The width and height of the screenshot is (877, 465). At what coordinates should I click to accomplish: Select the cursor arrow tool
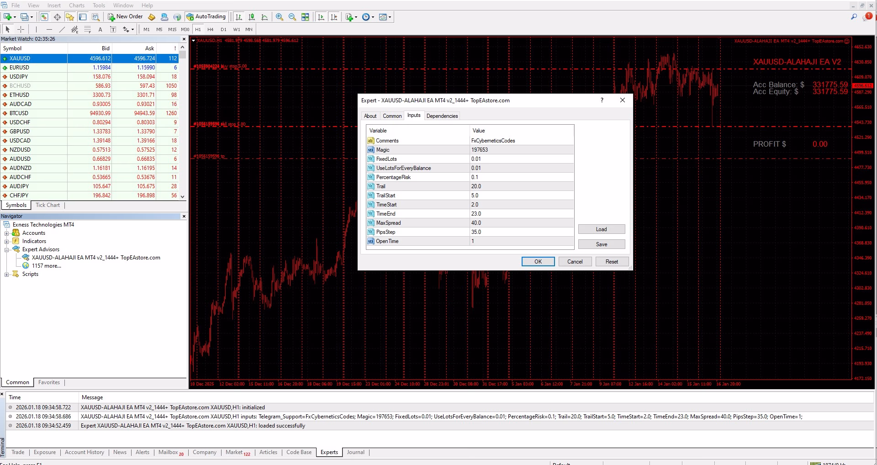[x=7, y=29]
